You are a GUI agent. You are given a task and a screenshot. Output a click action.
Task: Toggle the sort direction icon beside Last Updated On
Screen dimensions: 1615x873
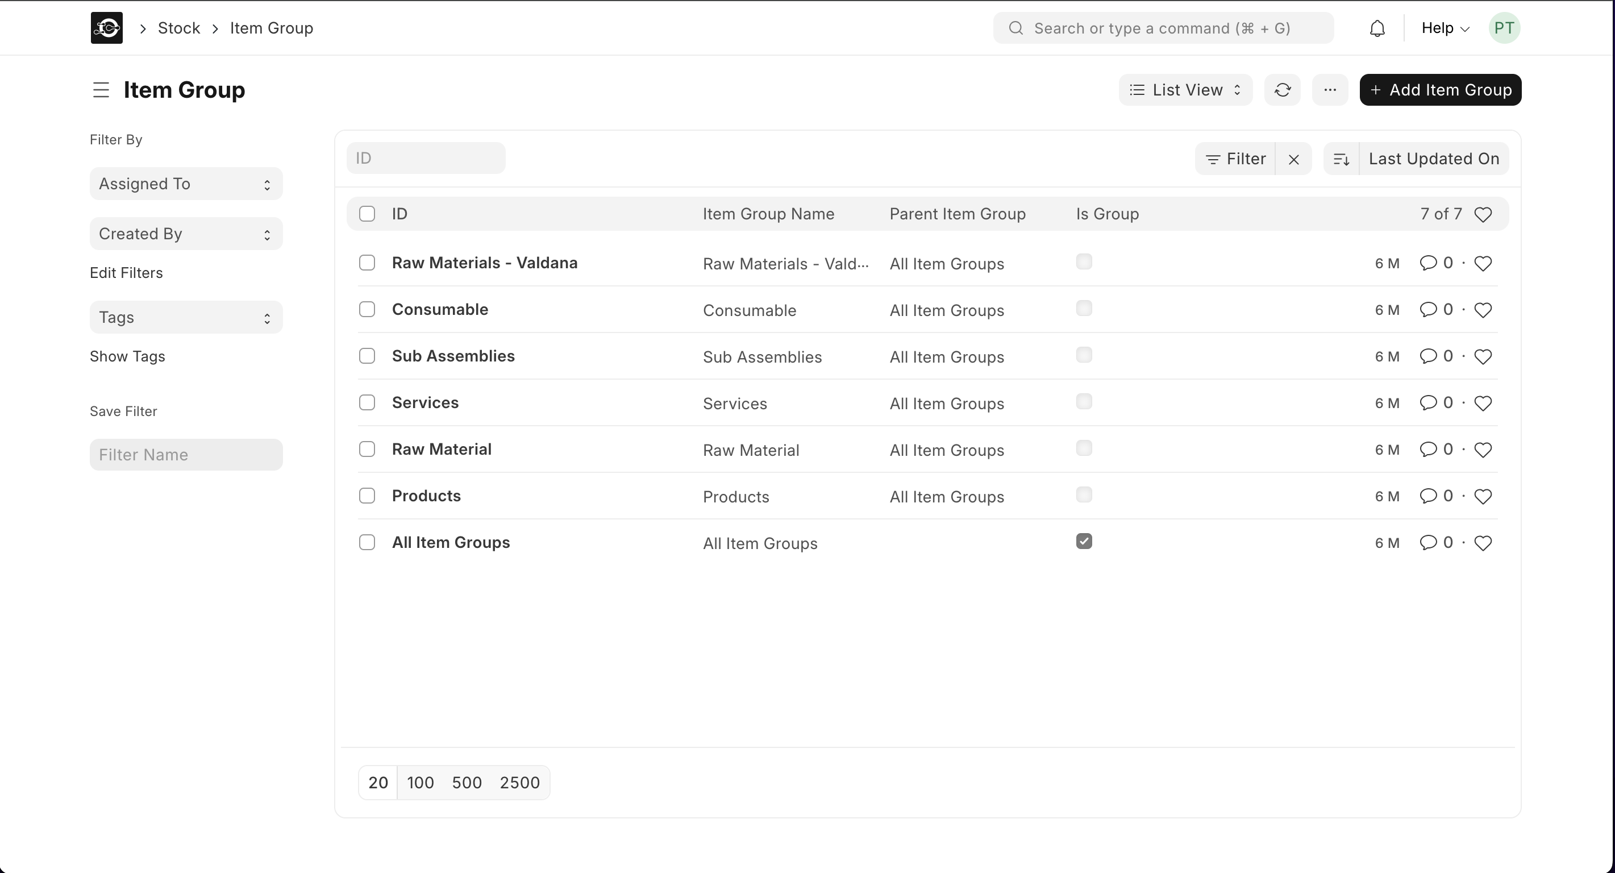1342,159
